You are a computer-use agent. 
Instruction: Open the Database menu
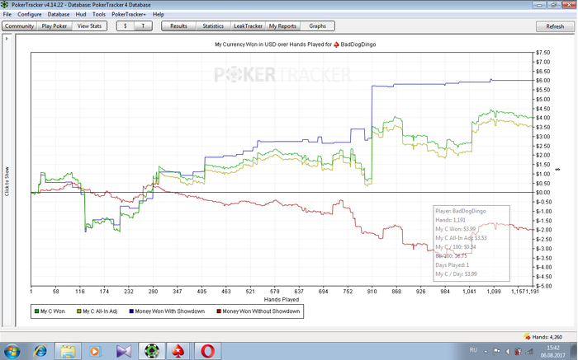point(59,14)
